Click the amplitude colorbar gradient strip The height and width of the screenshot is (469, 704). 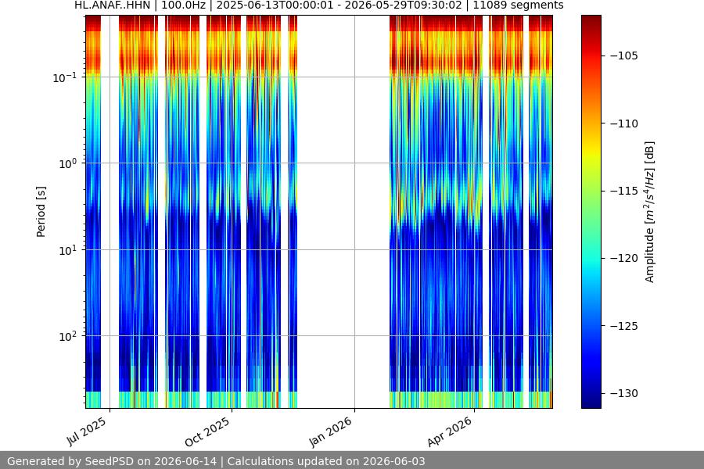591,212
